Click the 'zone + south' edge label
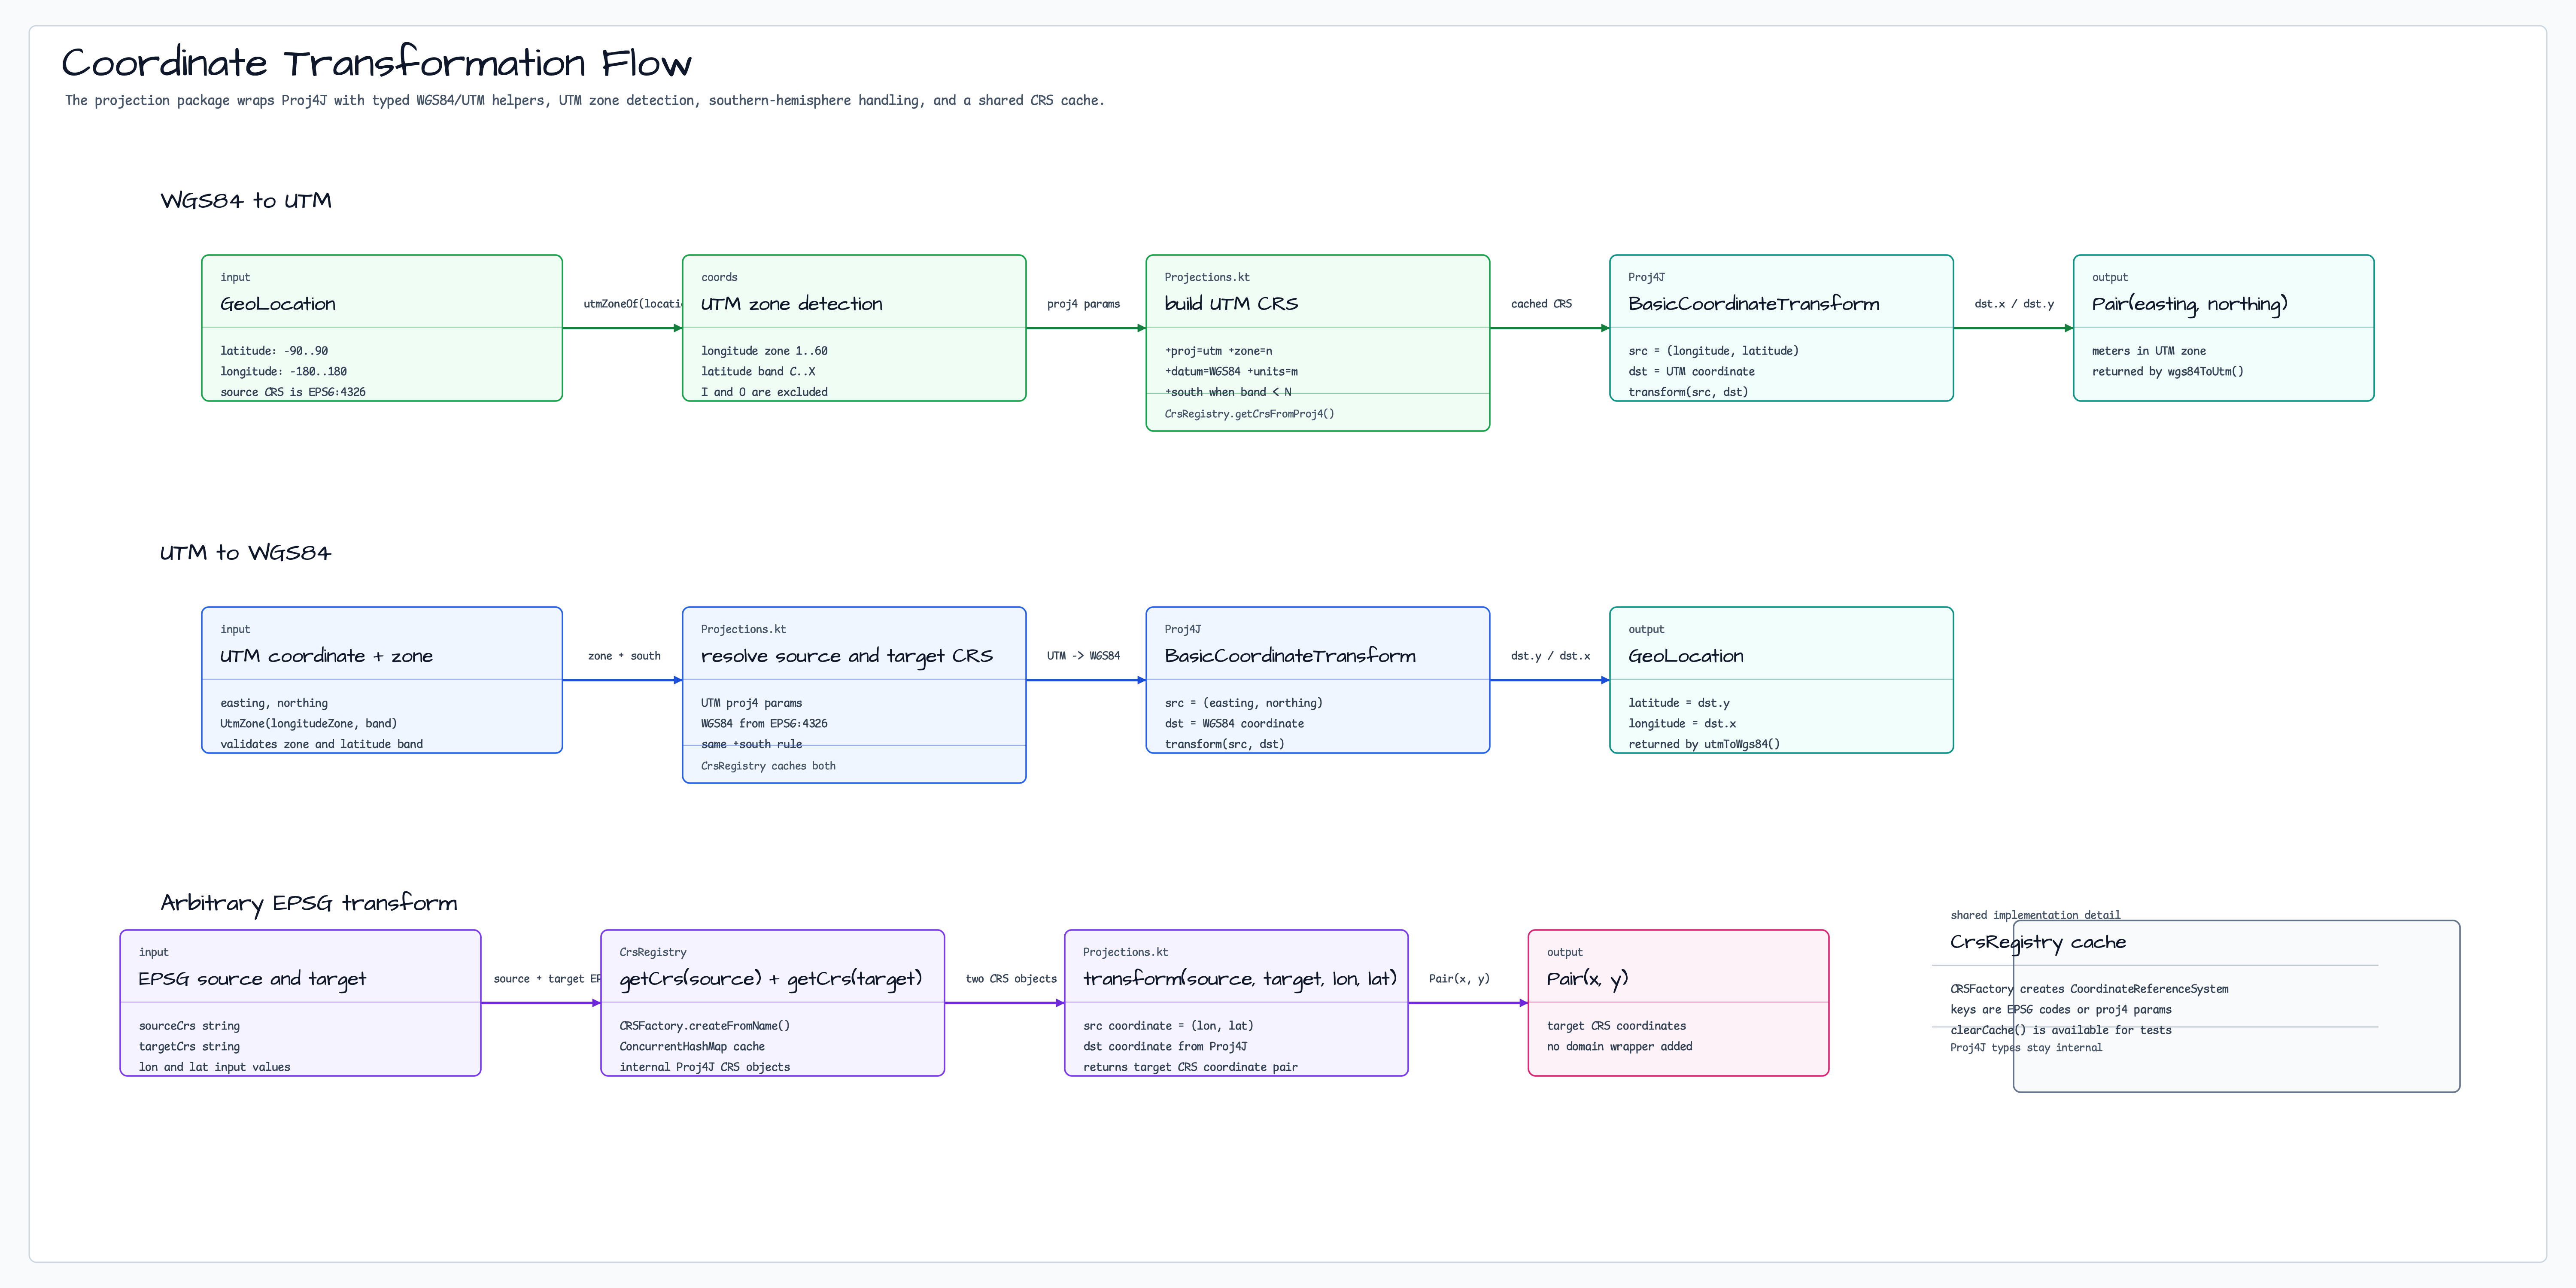The image size is (2576, 1288). coord(624,656)
